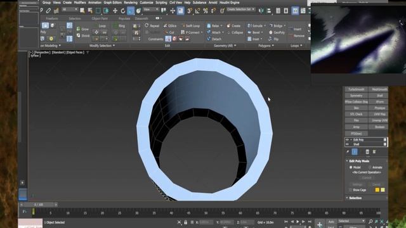Toggle visibility eye of Shell modifier
Screen dimensions: 406x228
(x=347, y=144)
